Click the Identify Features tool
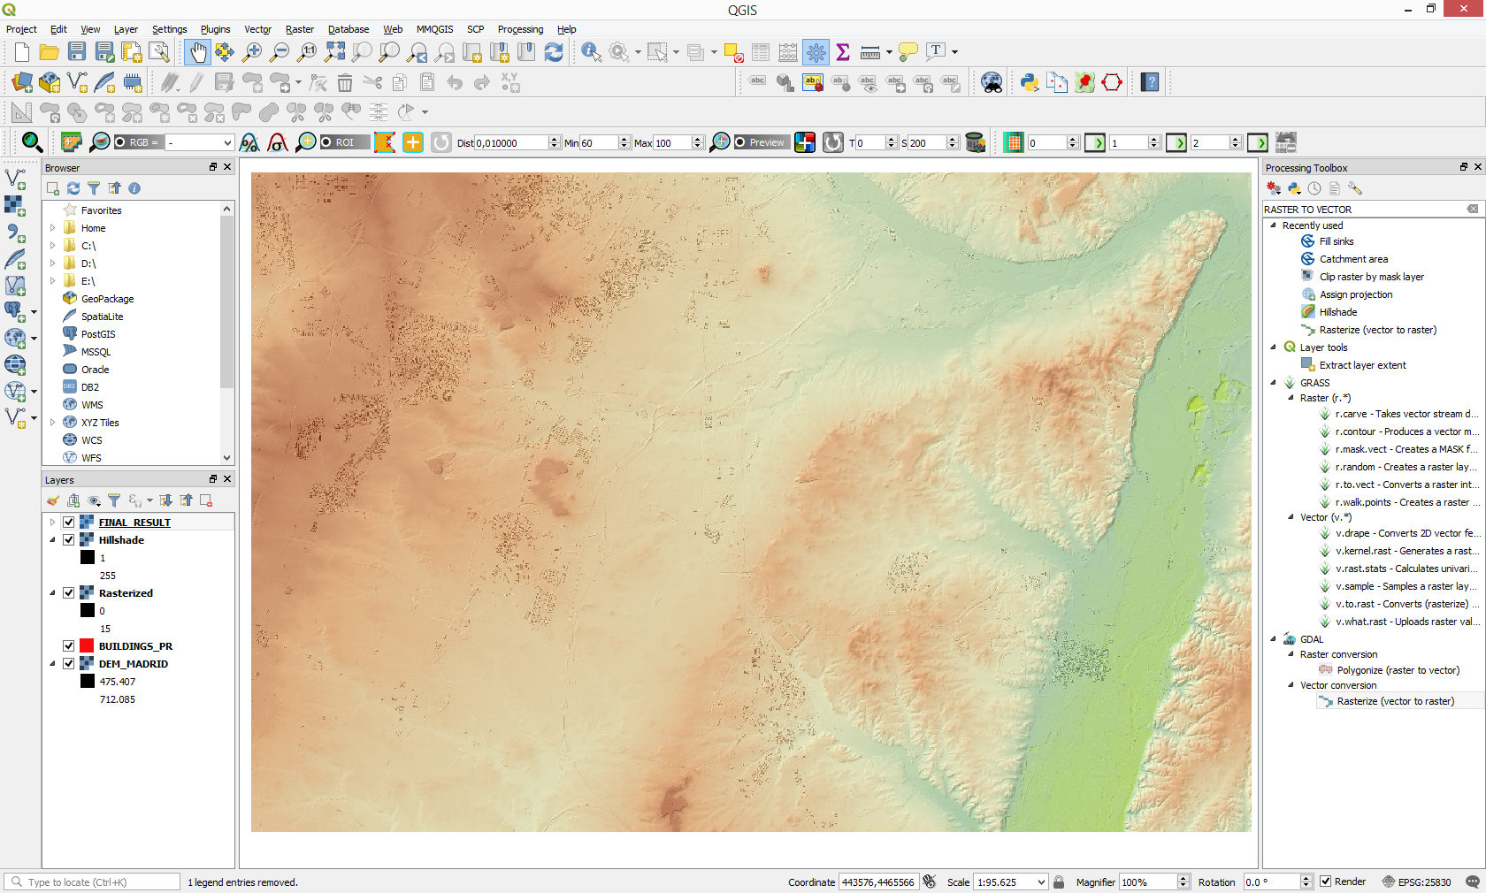 pyautogui.click(x=590, y=52)
